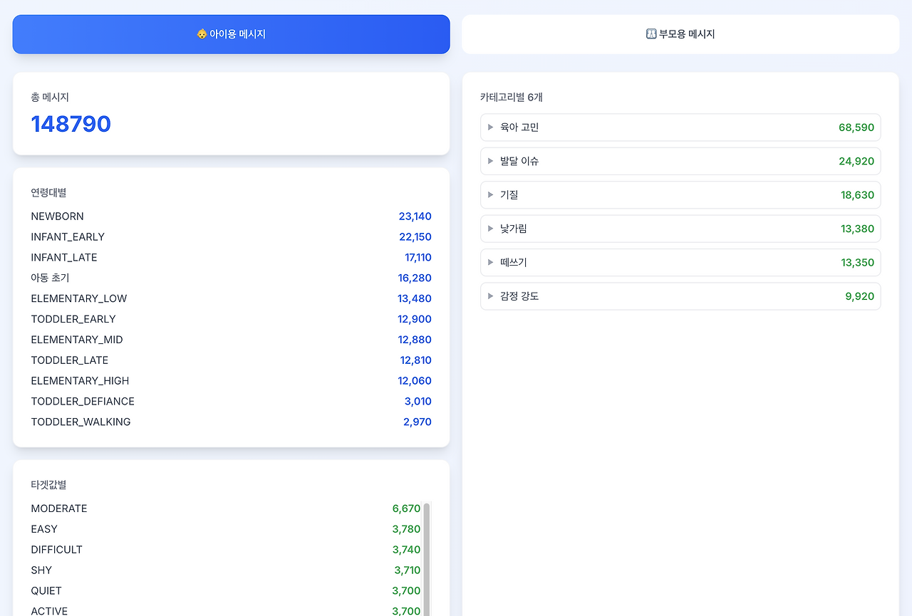Click the INFANT_LATE value 17,110
This screenshot has width=912, height=616.
point(418,258)
